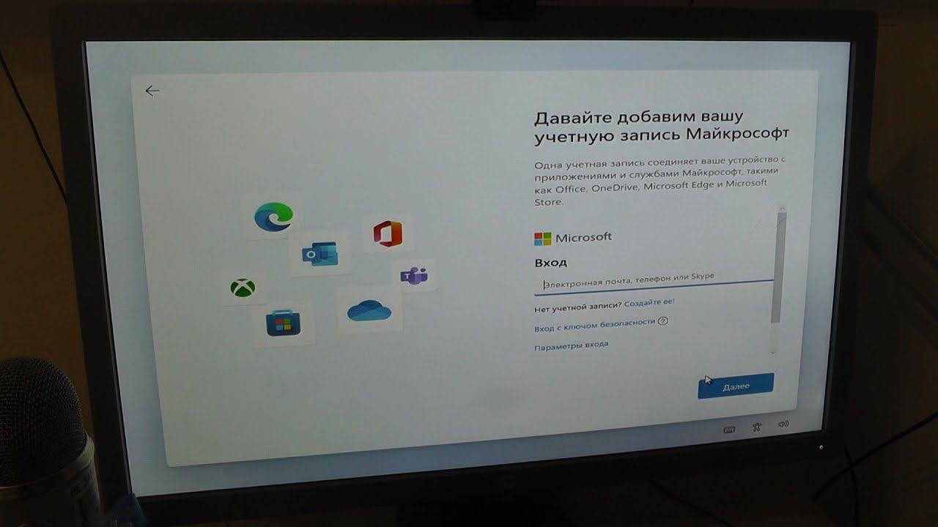Click the Создайте ее! link
The width and height of the screenshot is (938, 527).
pyautogui.click(x=649, y=302)
